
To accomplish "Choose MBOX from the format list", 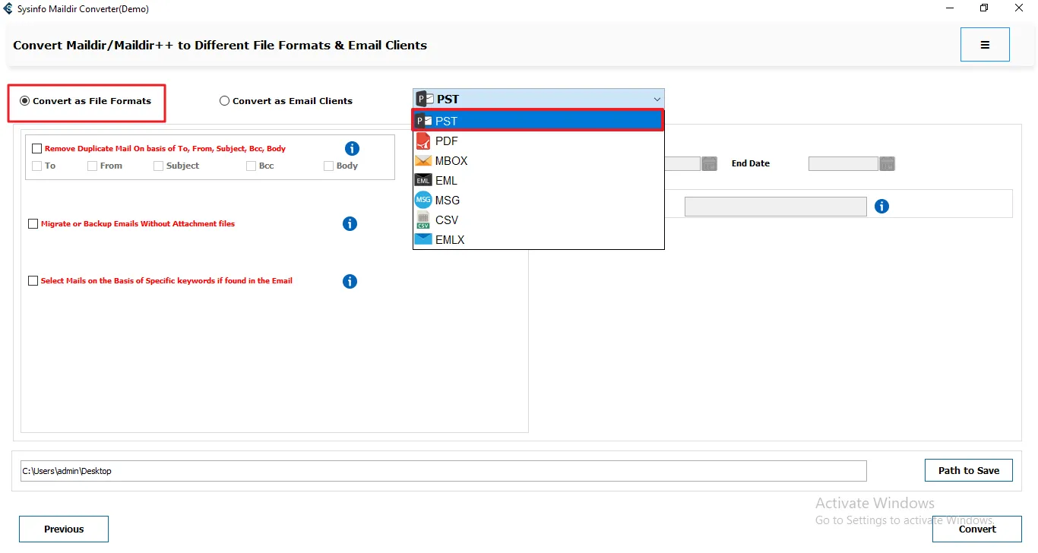I will point(451,161).
